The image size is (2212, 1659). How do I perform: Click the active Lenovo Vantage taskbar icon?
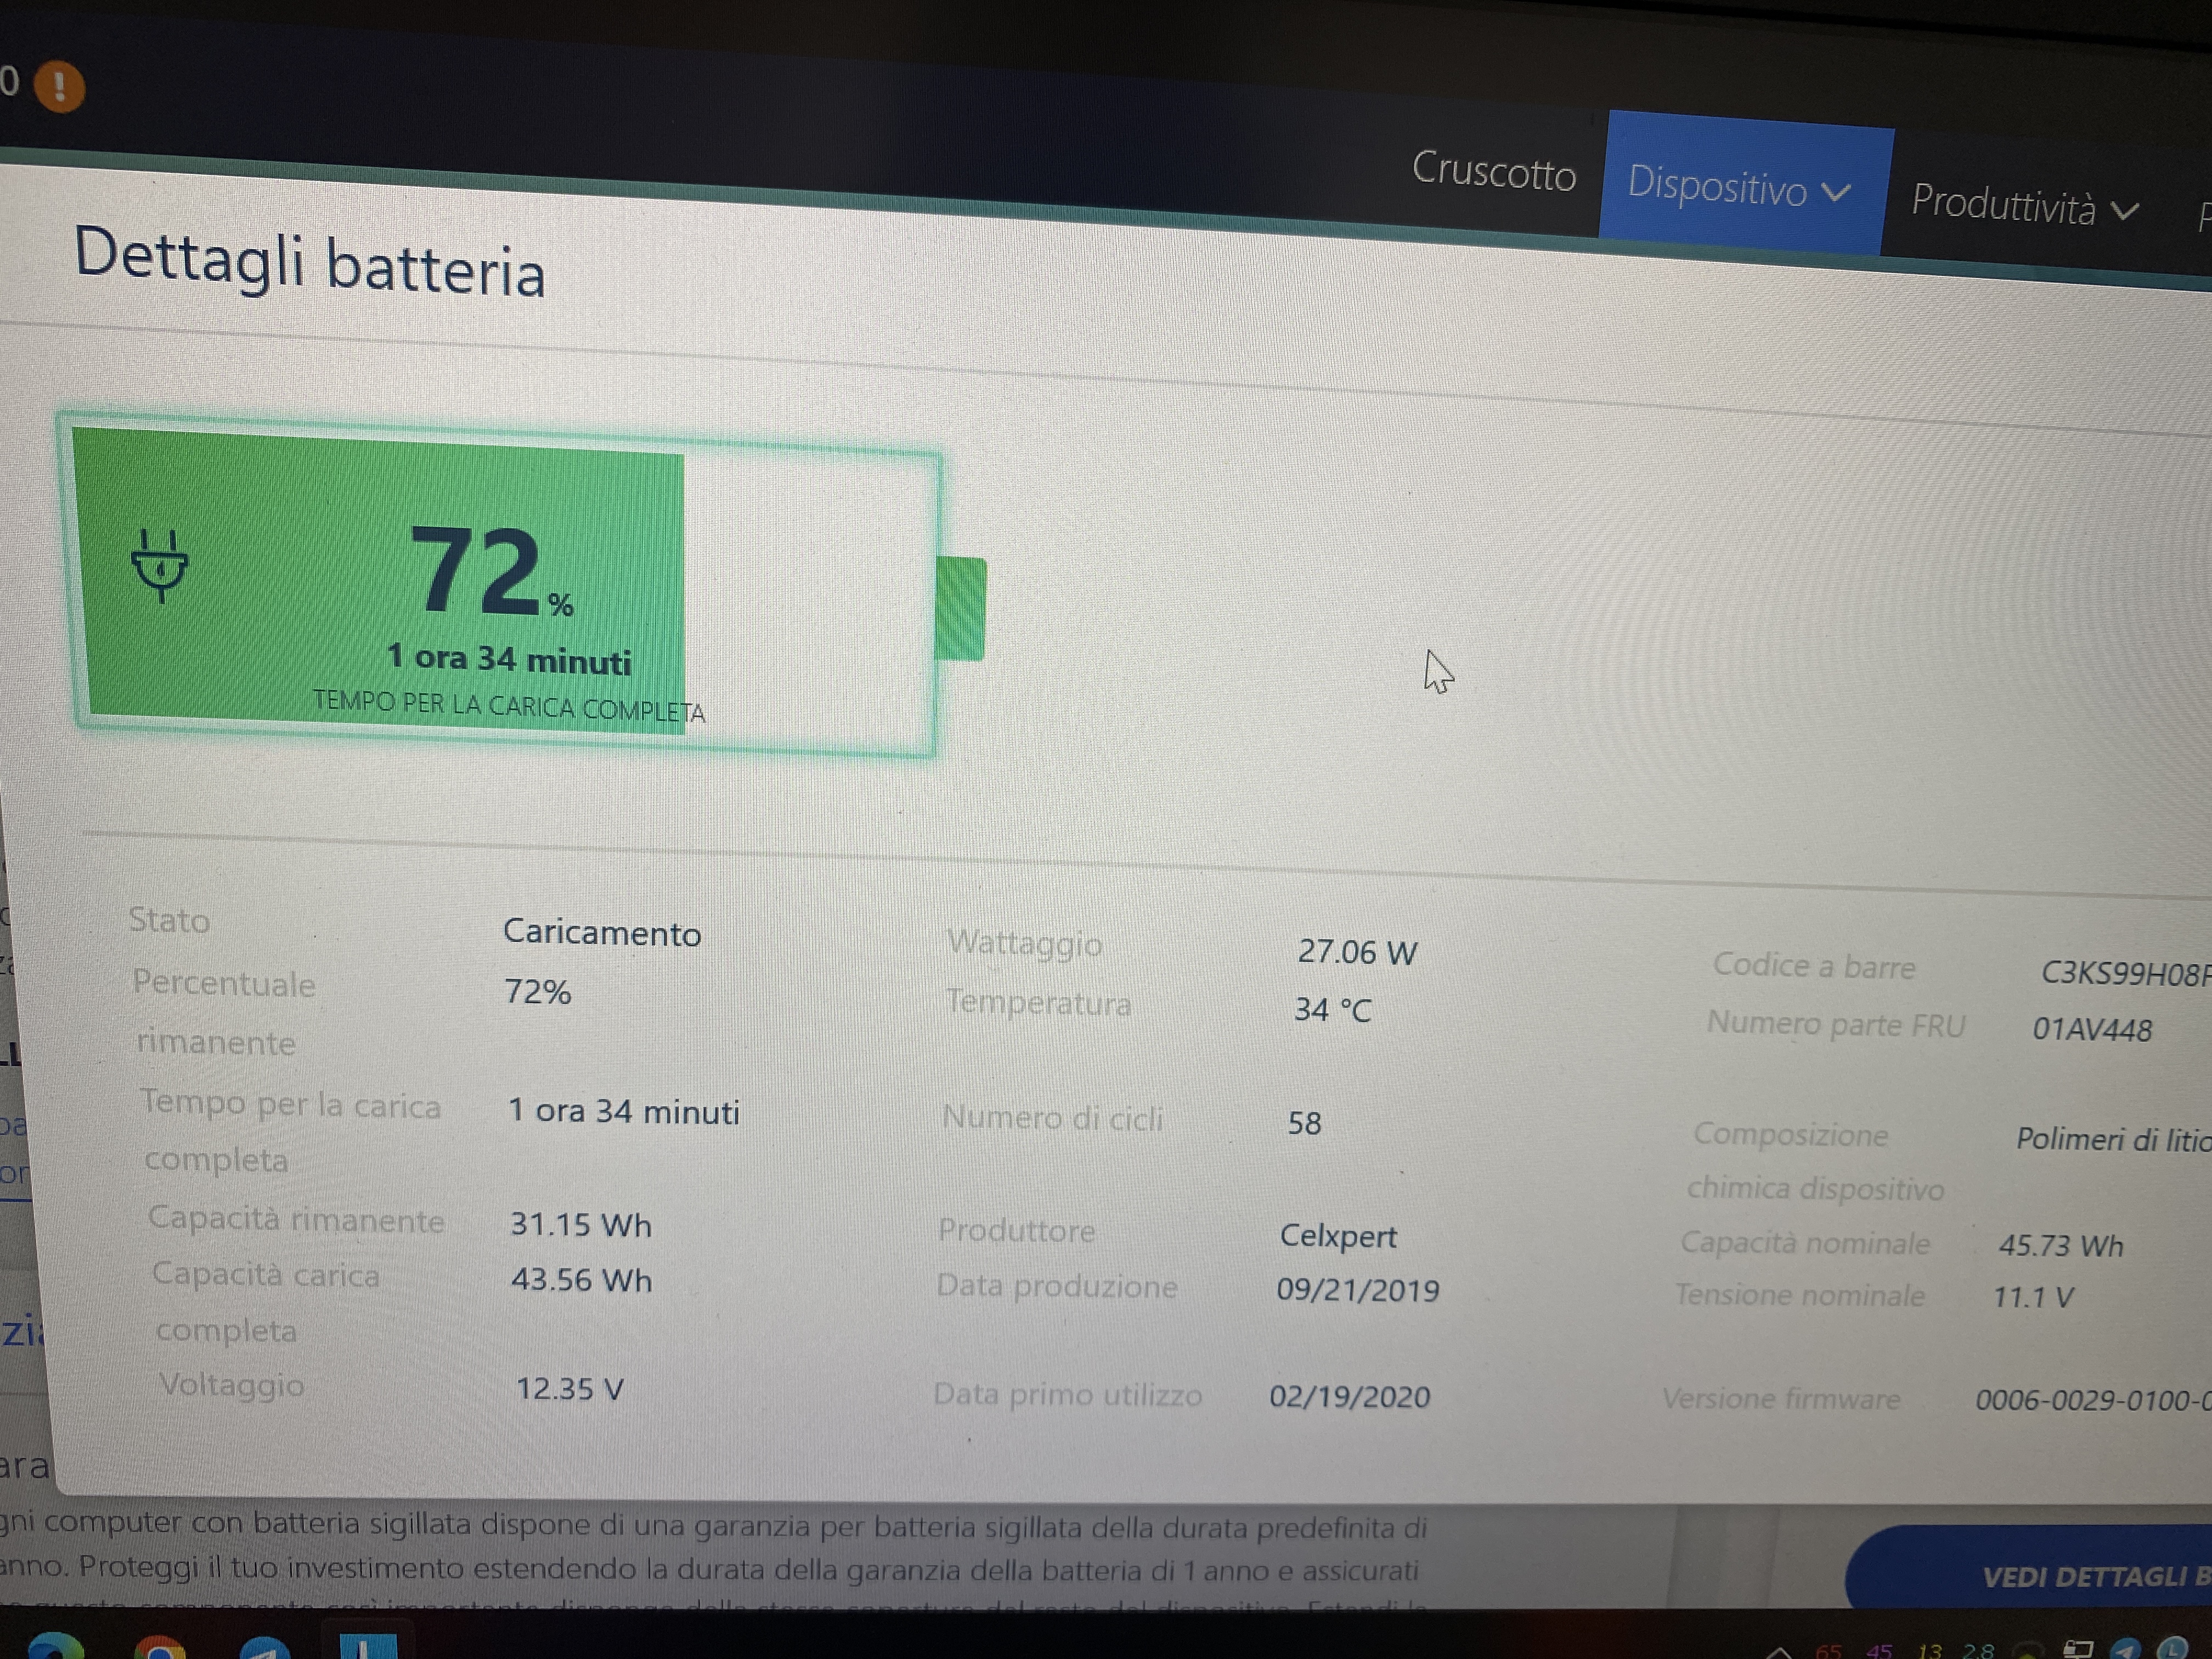pyautogui.click(x=367, y=1645)
